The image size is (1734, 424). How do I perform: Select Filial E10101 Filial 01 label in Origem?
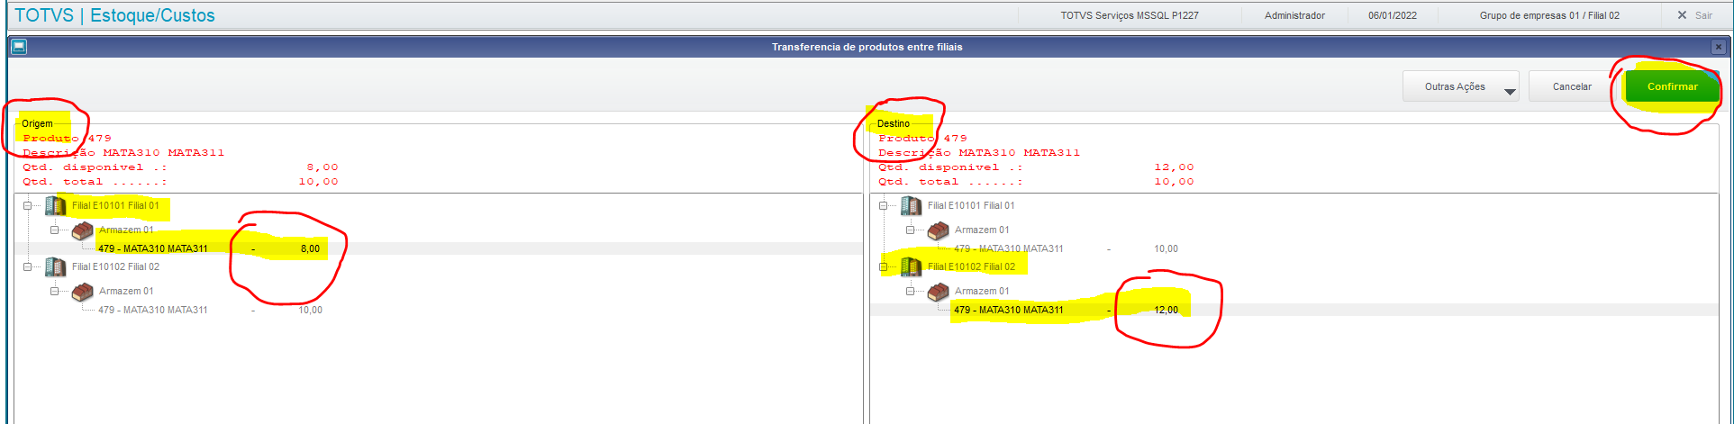(x=115, y=205)
